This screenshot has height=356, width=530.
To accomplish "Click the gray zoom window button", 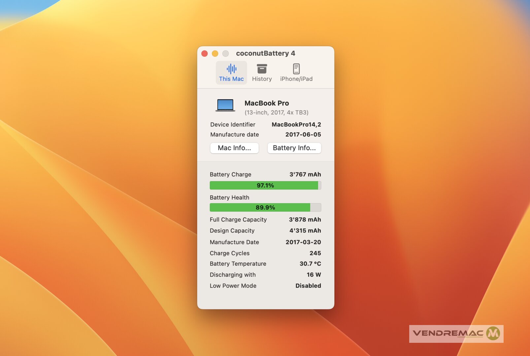I will tap(225, 53).
